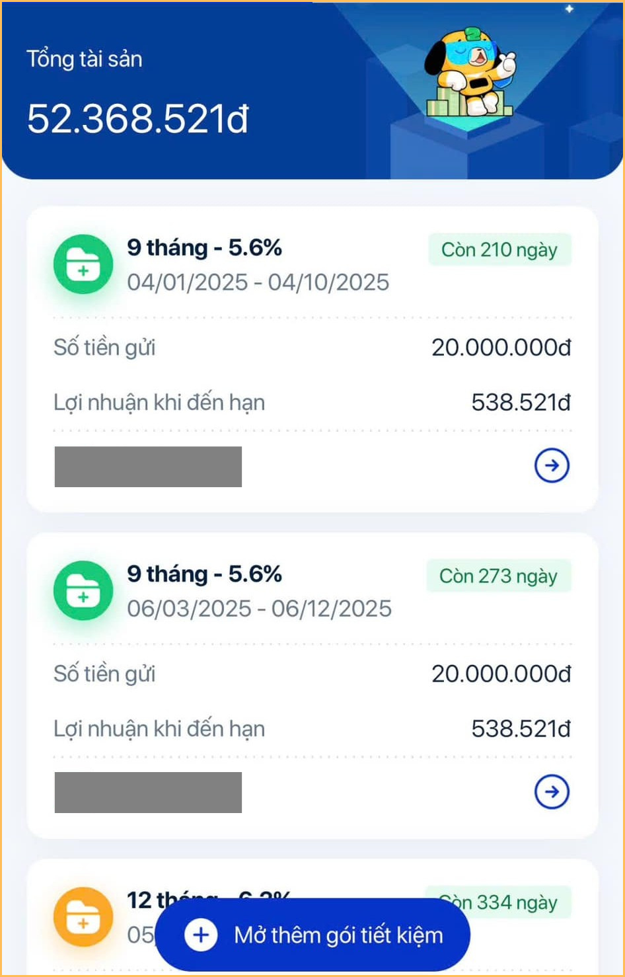625x977 pixels.
Task: Open the package dated 04/01/2025 - 04/10/2025
Action: pyautogui.click(x=258, y=282)
